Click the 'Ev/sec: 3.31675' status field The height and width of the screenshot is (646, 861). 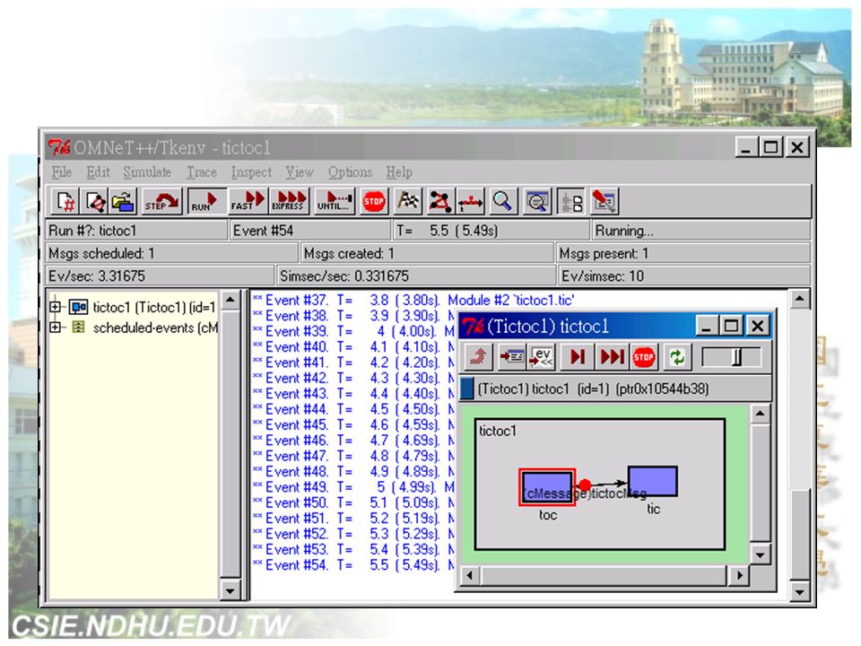click(160, 275)
